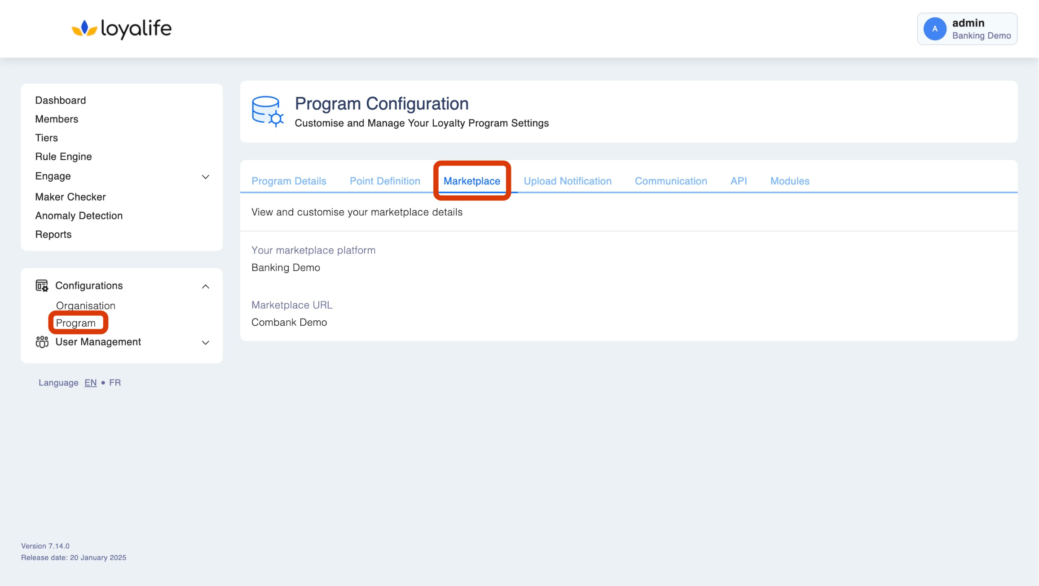Open the API tab
Viewport: 1039px width, 586px height.
click(738, 181)
